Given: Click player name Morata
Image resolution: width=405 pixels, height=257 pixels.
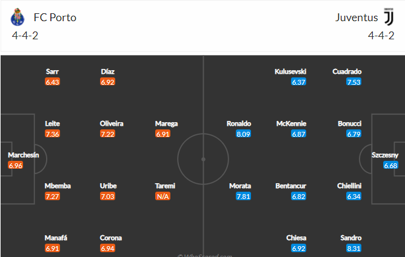Looking at the screenshot, I should tap(240, 186).
